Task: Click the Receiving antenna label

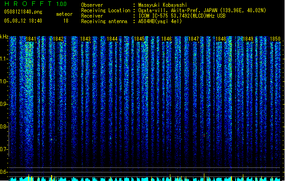Action: (104, 21)
